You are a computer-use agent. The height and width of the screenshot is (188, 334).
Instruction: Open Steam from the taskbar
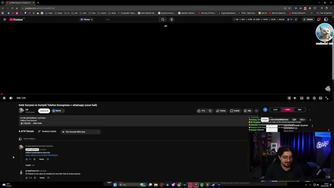tap(213, 185)
